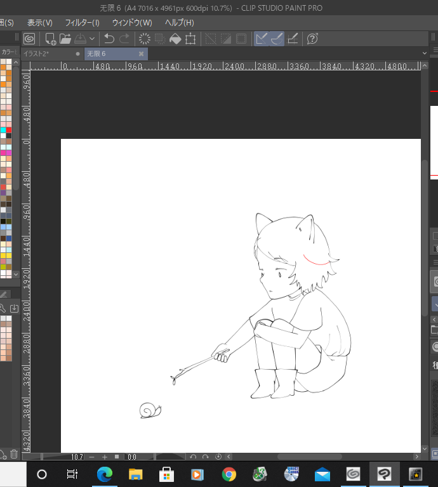Toggle Snap to Grid
The image size is (438, 487).
[x=293, y=39]
